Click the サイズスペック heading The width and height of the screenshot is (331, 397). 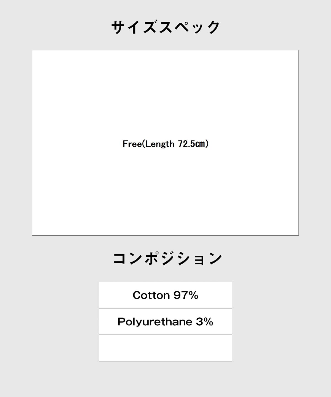165,28
